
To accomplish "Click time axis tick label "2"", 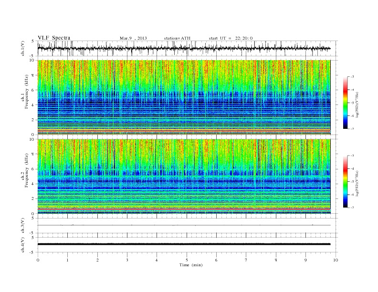I will 97,260.
